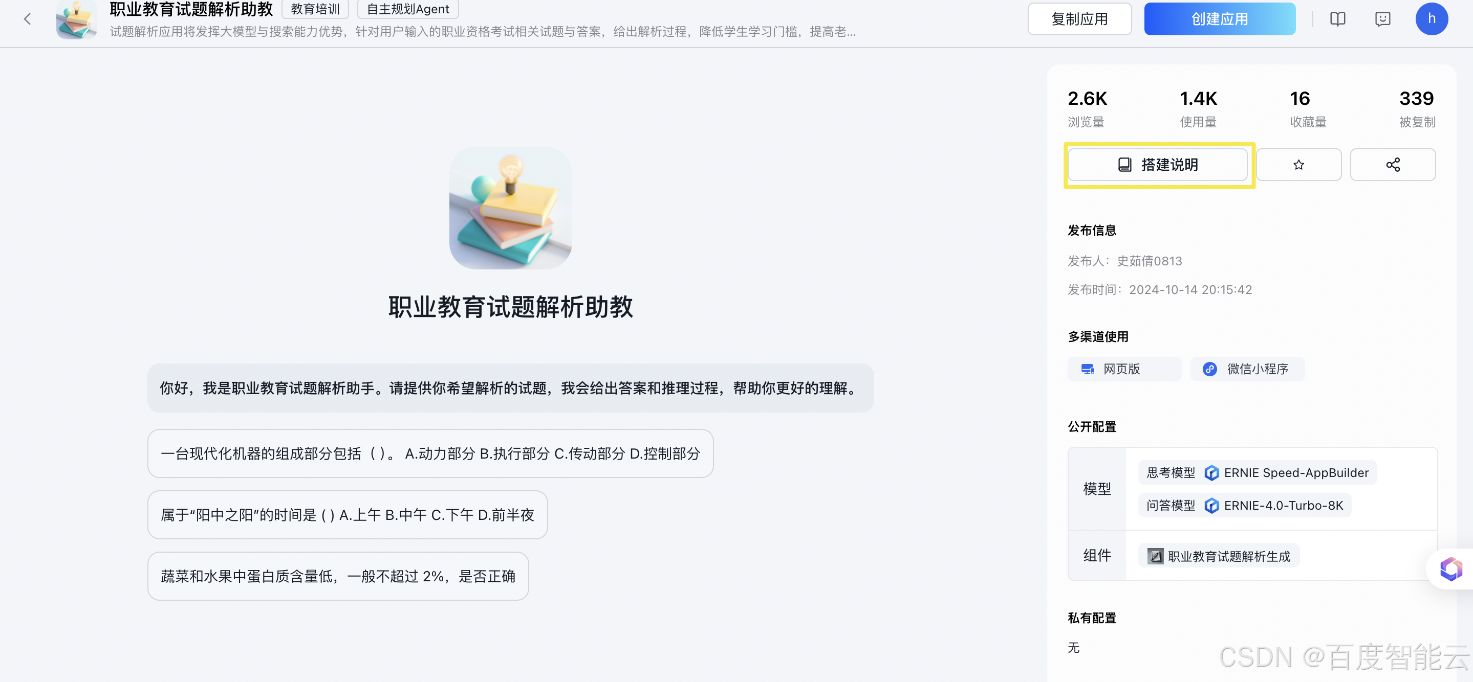Open the documentation book icon in header

click(1337, 19)
